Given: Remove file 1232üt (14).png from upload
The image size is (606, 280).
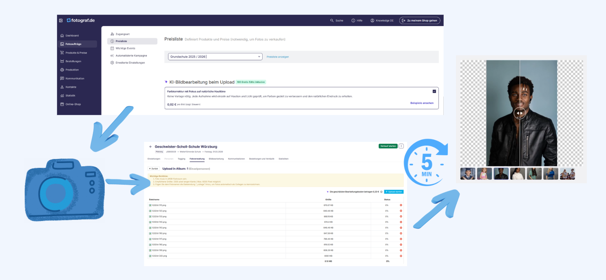Looking at the screenshot, I should pyautogui.click(x=401, y=222).
